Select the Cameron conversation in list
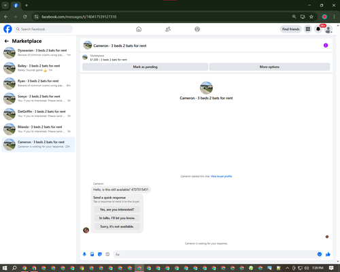The height and width of the screenshot is (272, 340). click(38, 144)
